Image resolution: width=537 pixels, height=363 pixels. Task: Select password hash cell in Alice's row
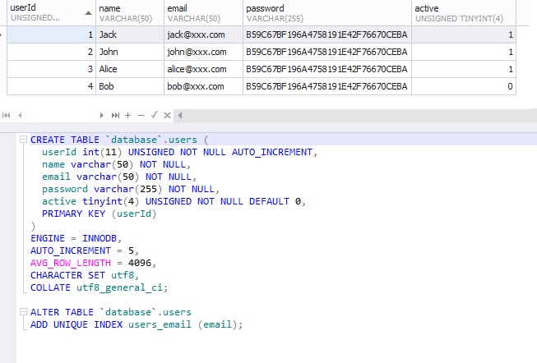pyautogui.click(x=327, y=69)
